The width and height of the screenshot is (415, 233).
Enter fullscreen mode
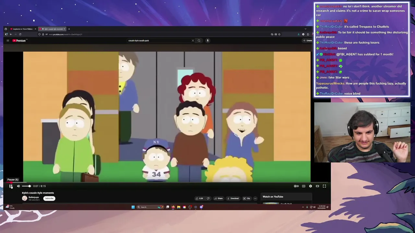click(x=324, y=186)
